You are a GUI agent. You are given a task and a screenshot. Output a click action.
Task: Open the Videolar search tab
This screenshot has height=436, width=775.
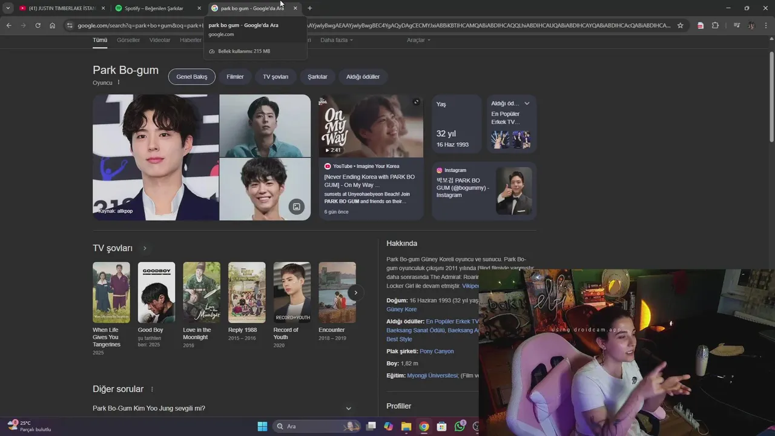[160, 40]
